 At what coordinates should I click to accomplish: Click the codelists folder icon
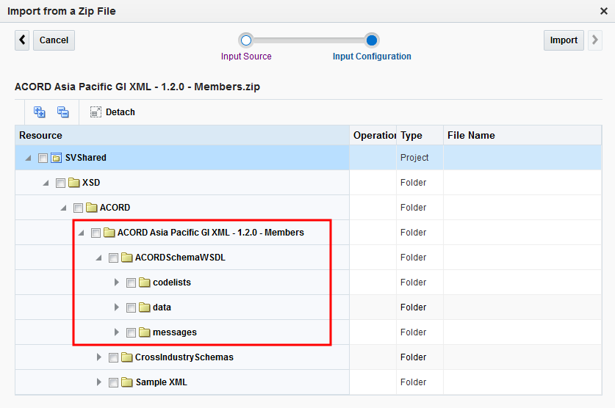(144, 283)
